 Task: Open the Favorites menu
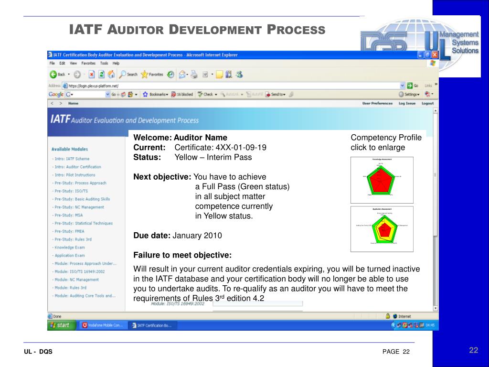click(88, 63)
